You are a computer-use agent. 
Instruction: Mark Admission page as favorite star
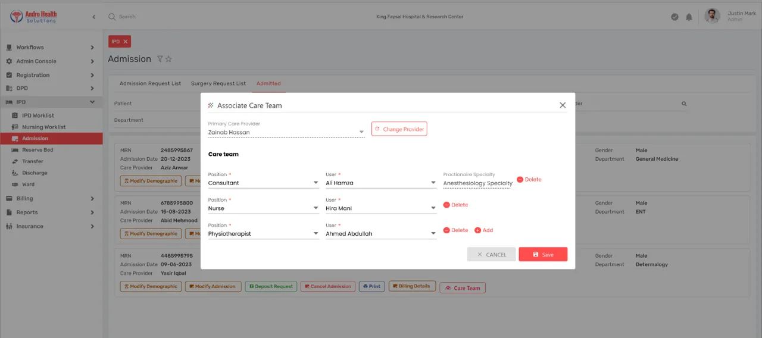168,59
